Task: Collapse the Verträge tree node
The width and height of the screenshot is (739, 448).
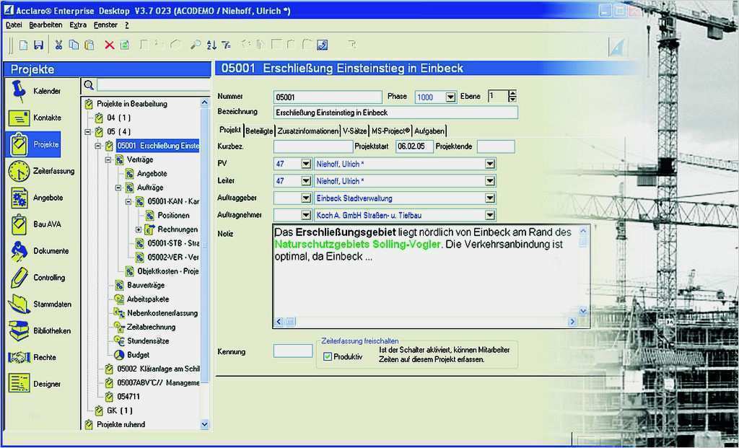Action: (108, 160)
